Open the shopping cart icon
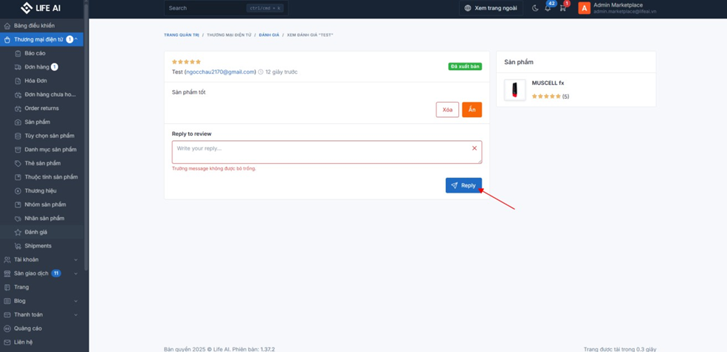 tap(562, 8)
